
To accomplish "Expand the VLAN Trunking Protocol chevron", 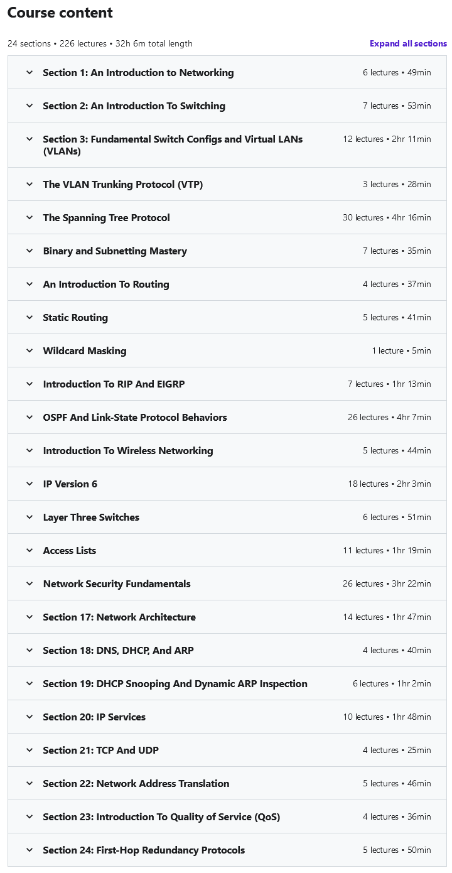I will (x=30, y=185).
